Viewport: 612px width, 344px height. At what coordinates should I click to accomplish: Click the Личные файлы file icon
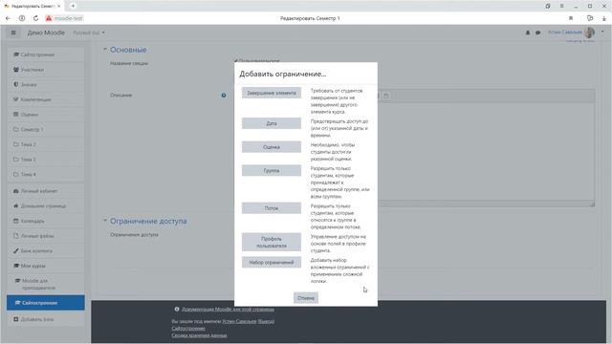coord(16,236)
